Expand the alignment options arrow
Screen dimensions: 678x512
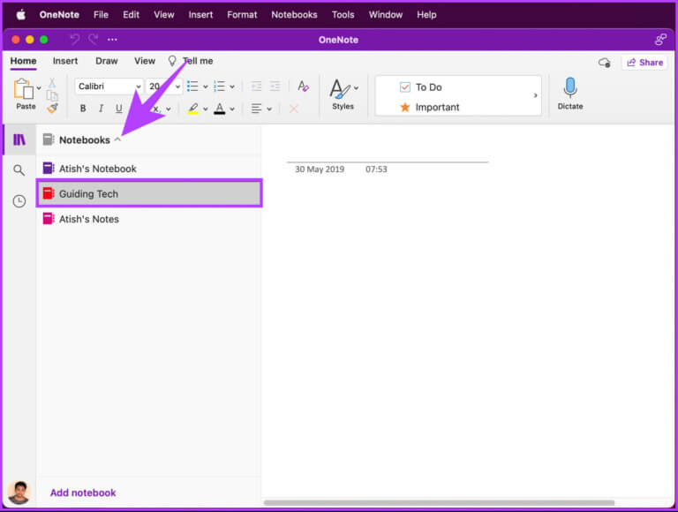point(269,109)
